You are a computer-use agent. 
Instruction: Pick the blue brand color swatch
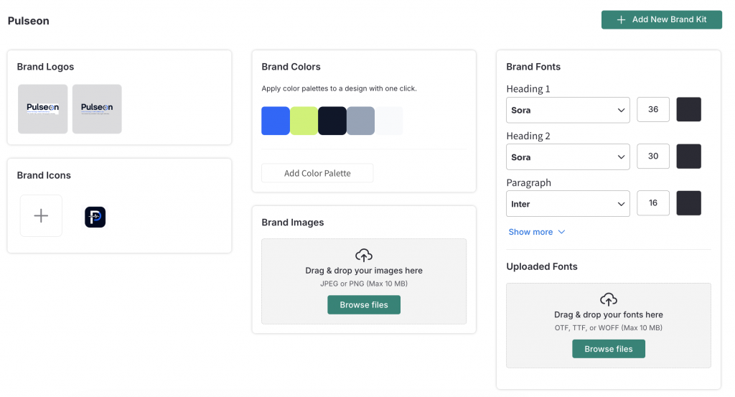276,121
